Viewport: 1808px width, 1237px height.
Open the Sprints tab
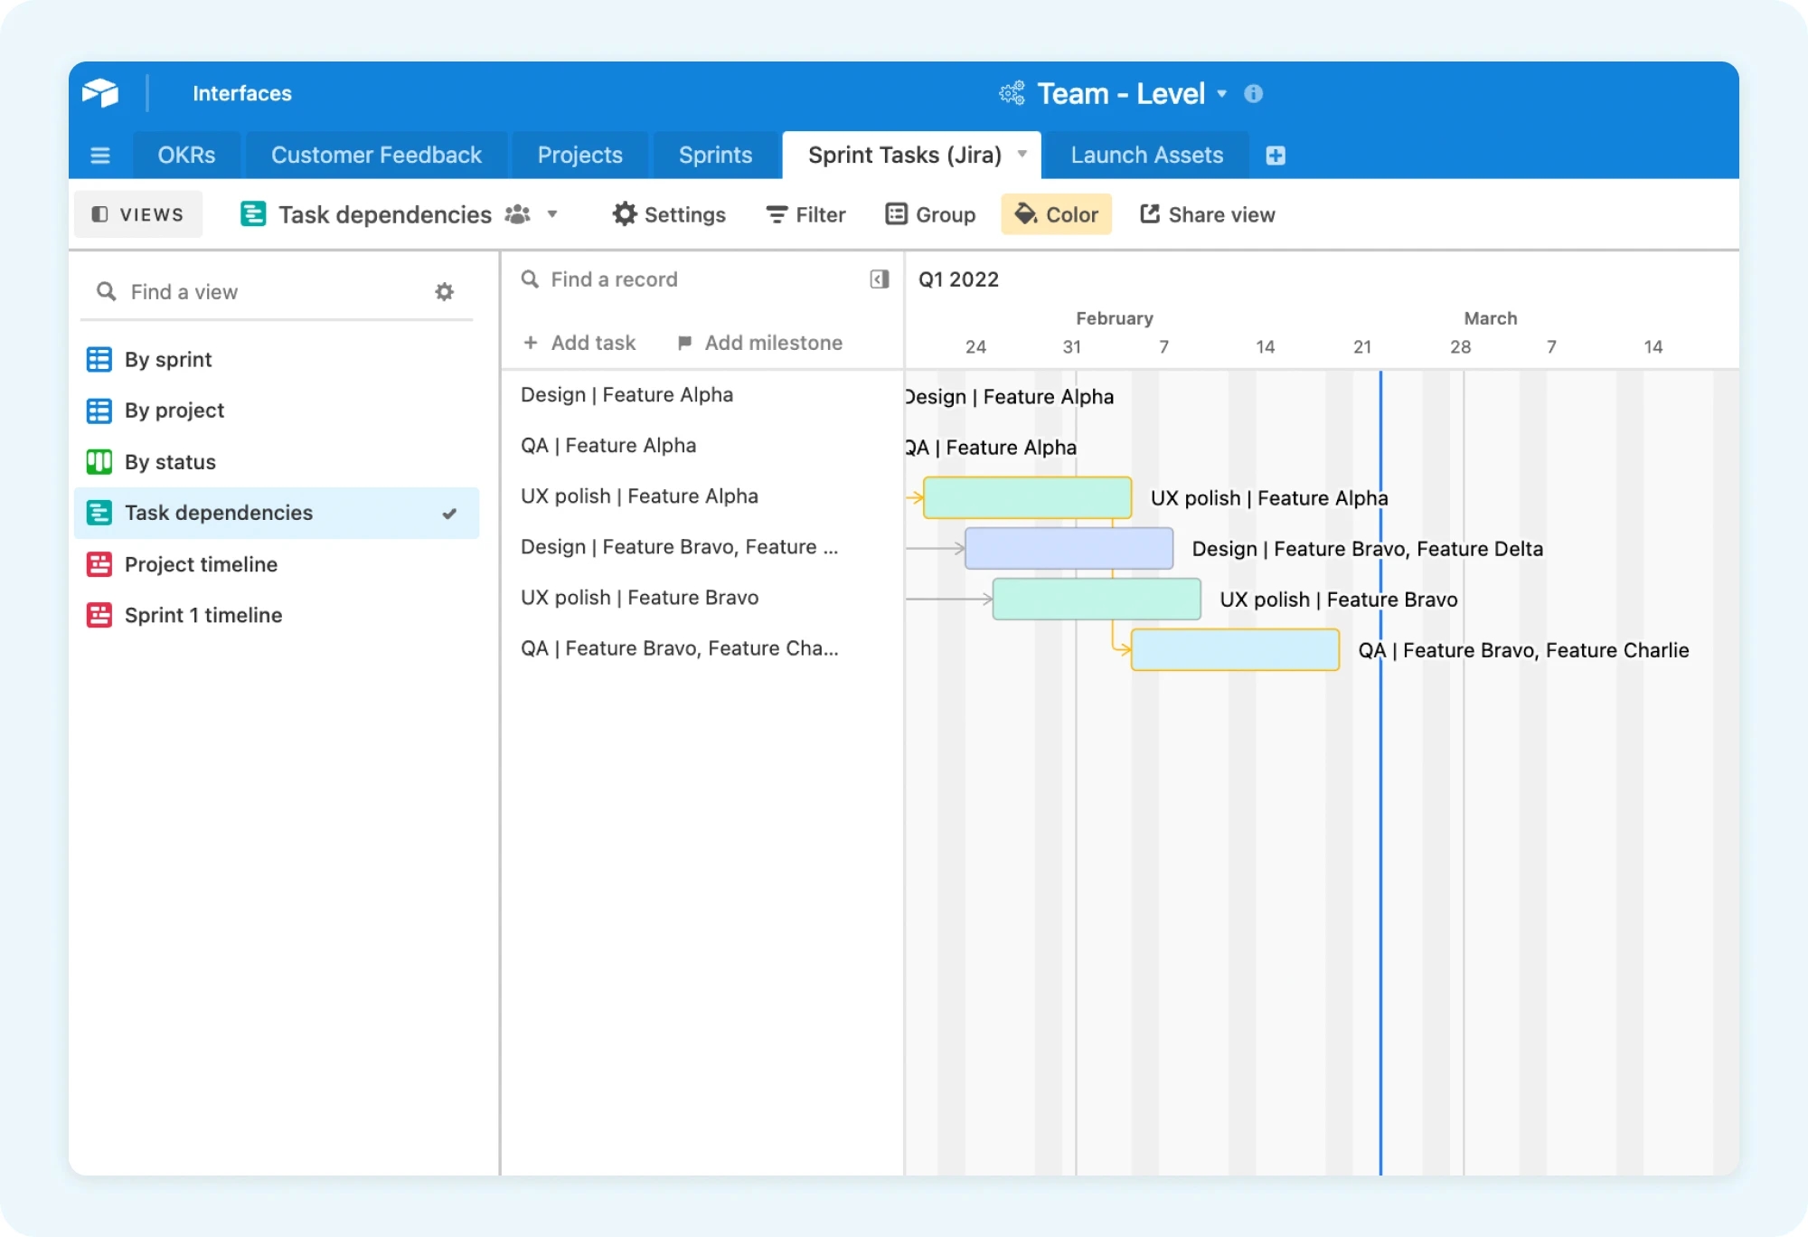coord(716,155)
